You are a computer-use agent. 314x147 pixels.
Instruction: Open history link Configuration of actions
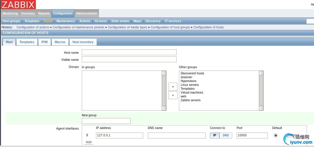[33, 27]
